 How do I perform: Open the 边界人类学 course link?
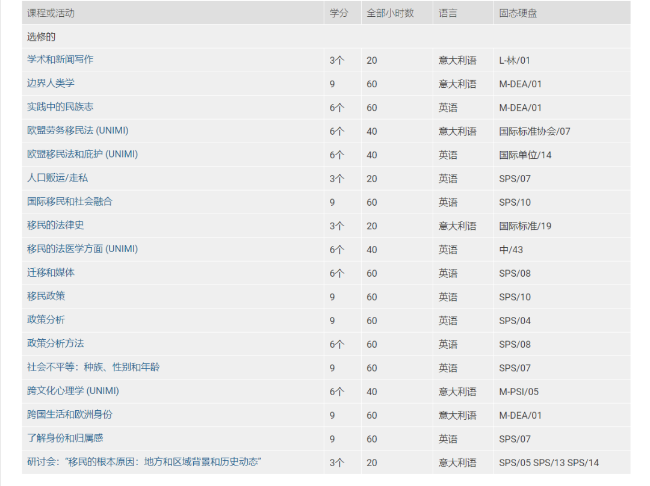[x=51, y=83]
